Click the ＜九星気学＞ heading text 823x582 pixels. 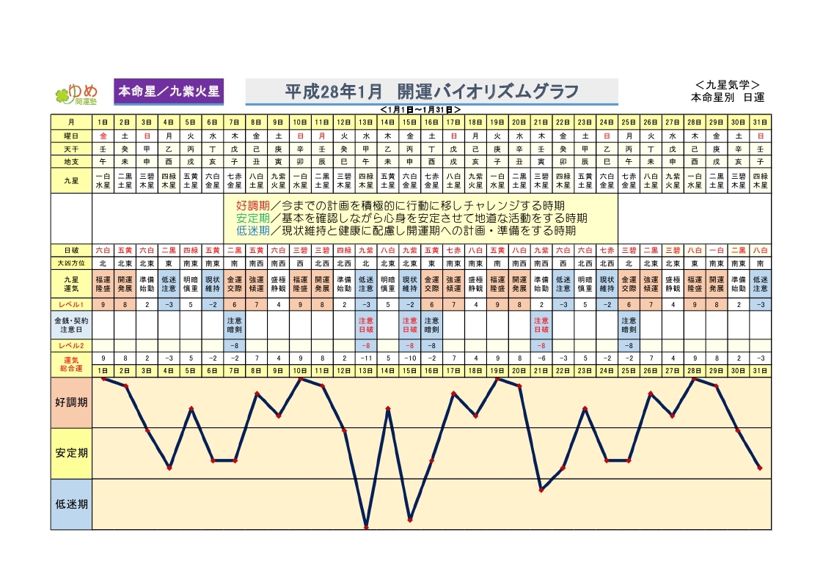pyautogui.click(x=727, y=86)
